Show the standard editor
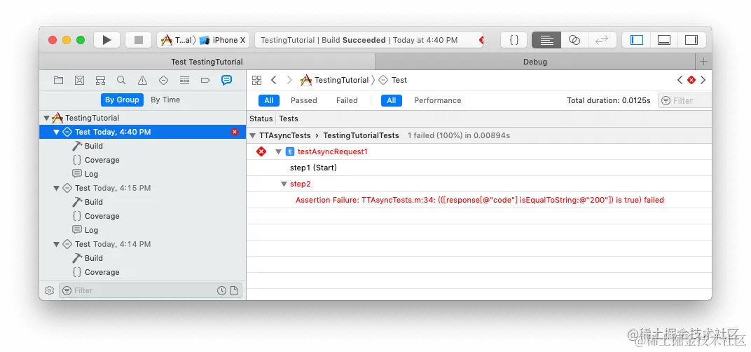The image size is (751, 352). (546, 40)
